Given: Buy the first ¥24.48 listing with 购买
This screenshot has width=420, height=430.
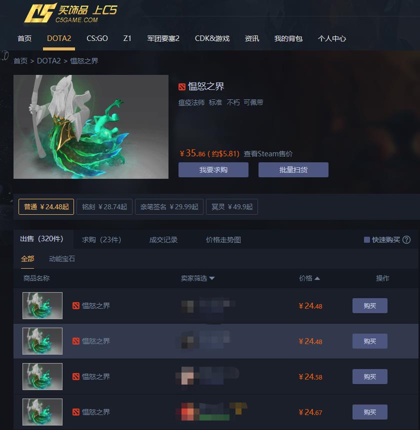Looking at the screenshot, I should coord(370,306).
